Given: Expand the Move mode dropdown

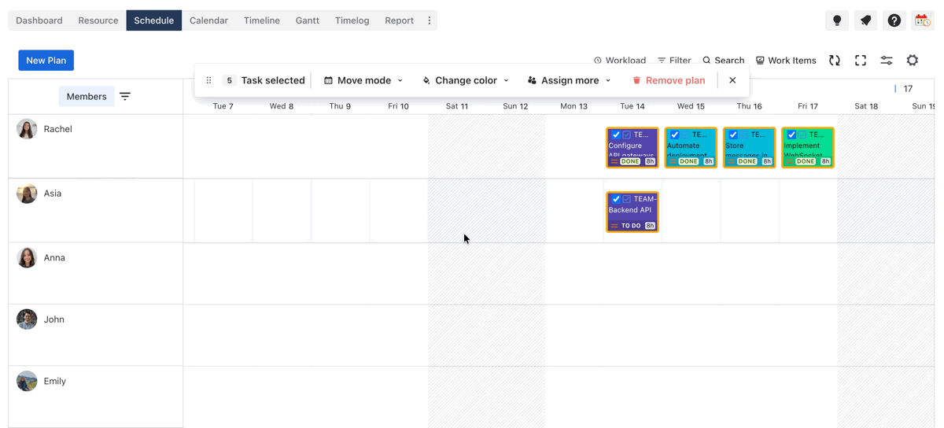Looking at the screenshot, I should pos(363,80).
